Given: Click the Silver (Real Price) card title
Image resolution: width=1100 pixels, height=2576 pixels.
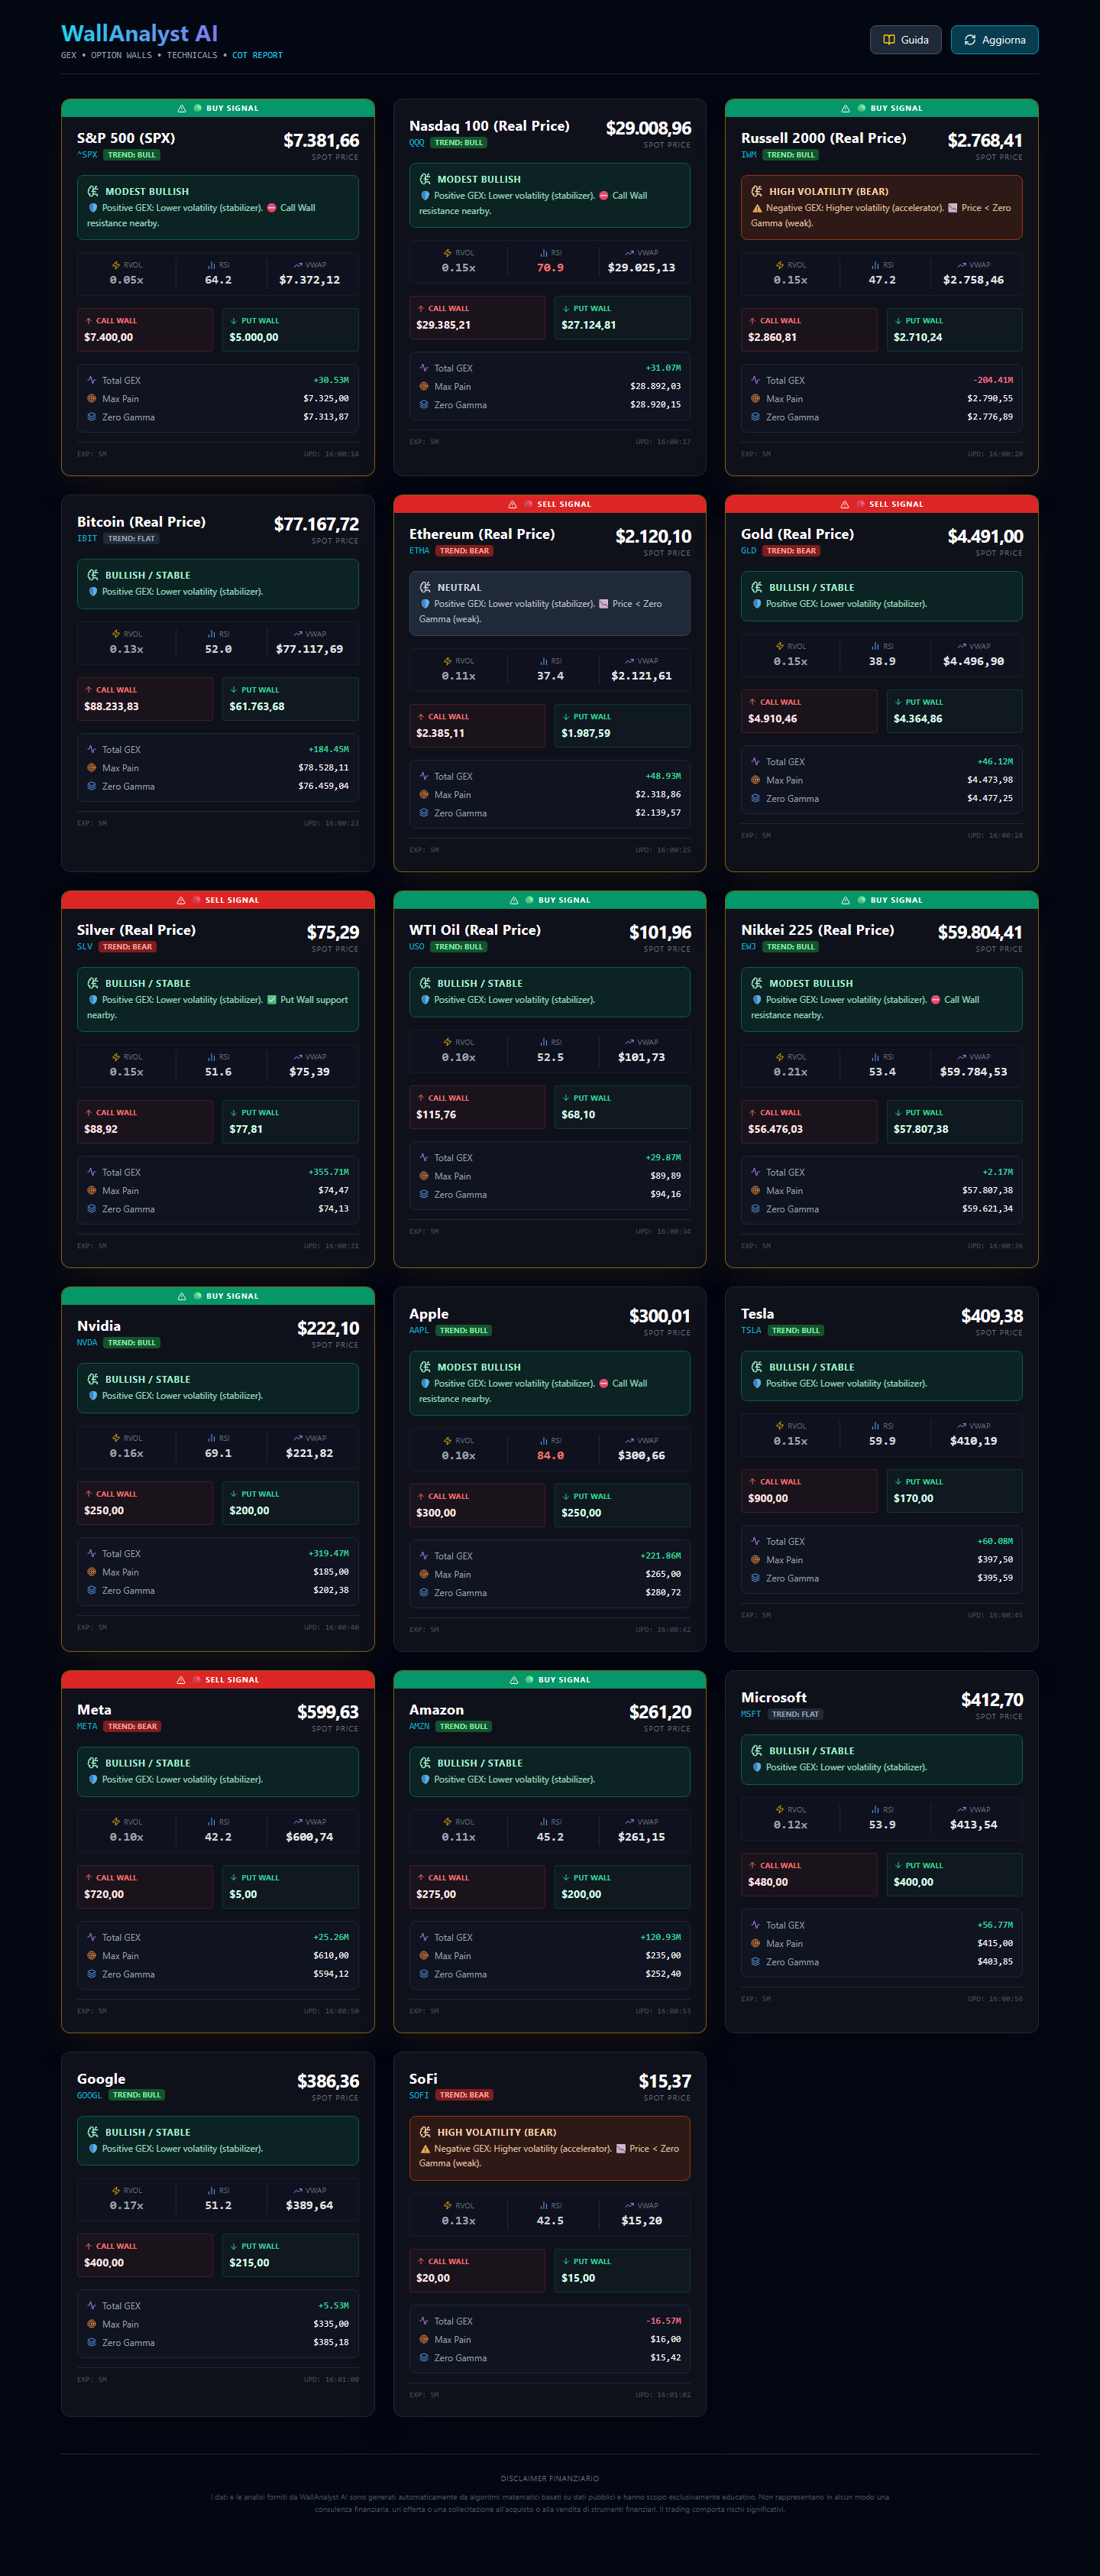Looking at the screenshot, I should click(136, 930).
